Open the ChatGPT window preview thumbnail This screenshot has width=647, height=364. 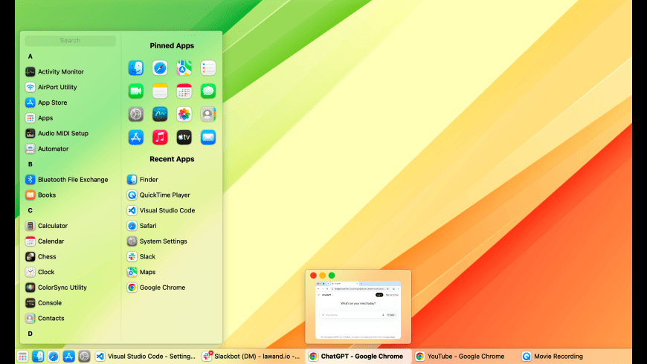[358, 310]
